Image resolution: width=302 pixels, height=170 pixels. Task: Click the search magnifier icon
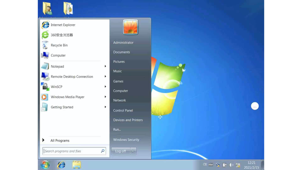103,151
